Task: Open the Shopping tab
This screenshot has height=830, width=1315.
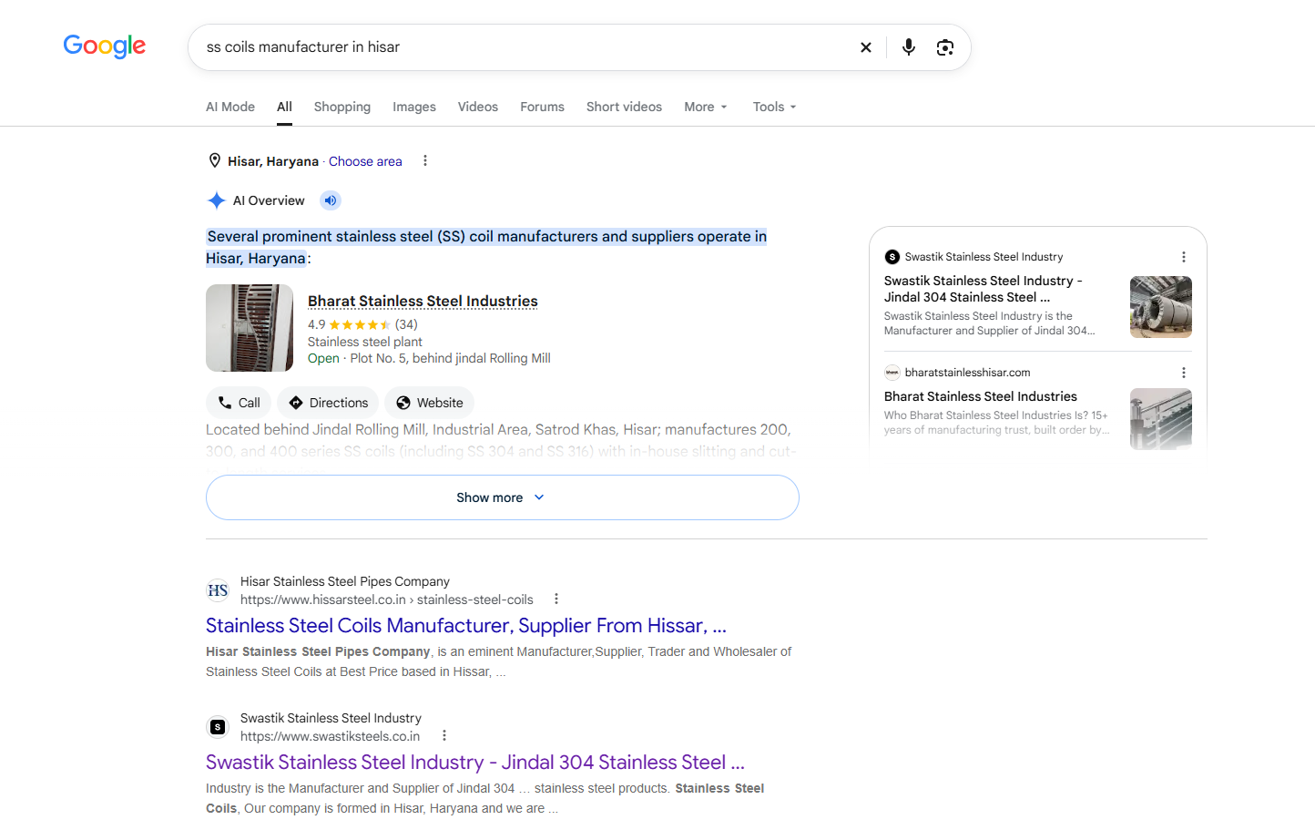Action: point(342,107)
